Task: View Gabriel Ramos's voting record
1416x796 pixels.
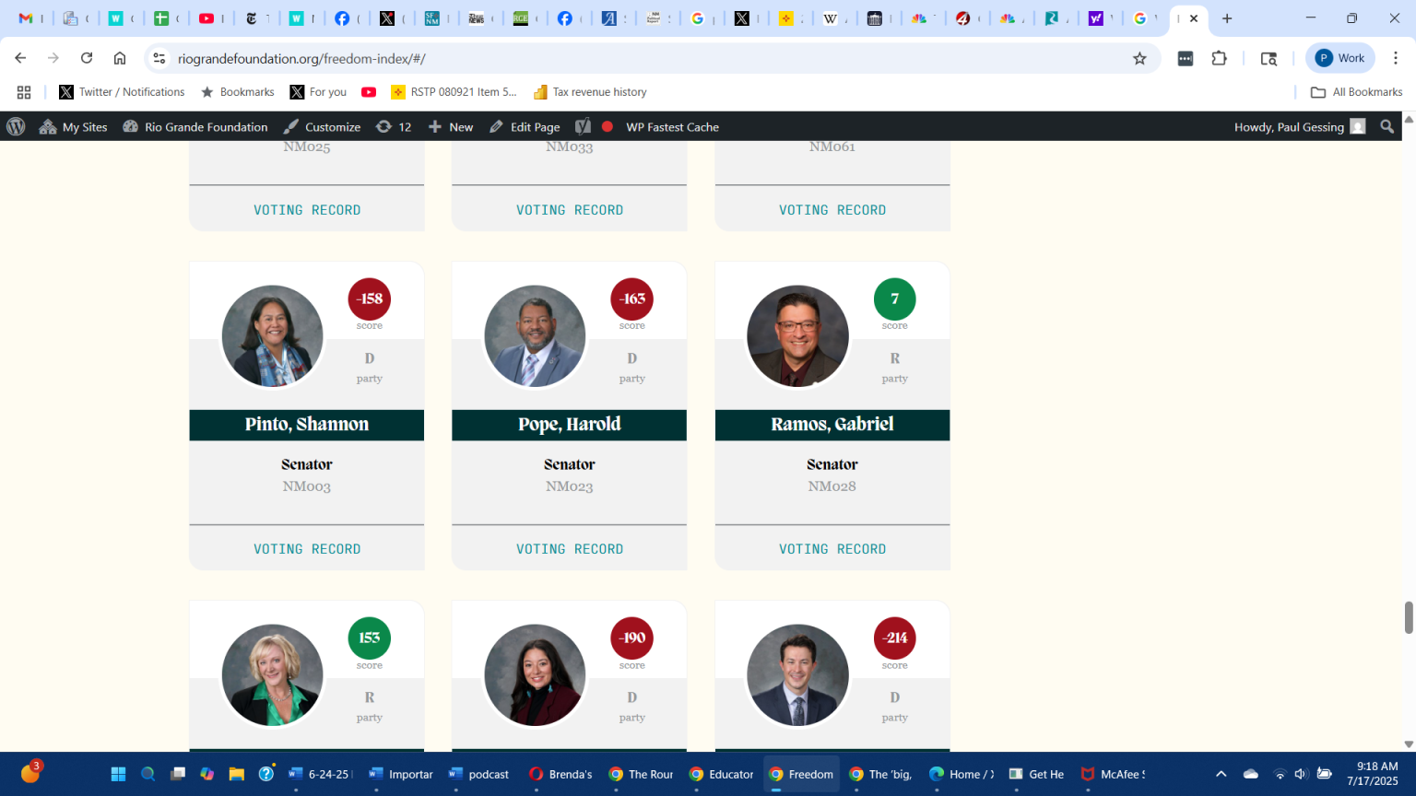Action: pyautogui.click(x=832, y=549)
